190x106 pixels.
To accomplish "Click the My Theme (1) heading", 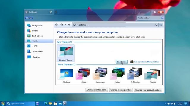I will click(x=65, y=42).
